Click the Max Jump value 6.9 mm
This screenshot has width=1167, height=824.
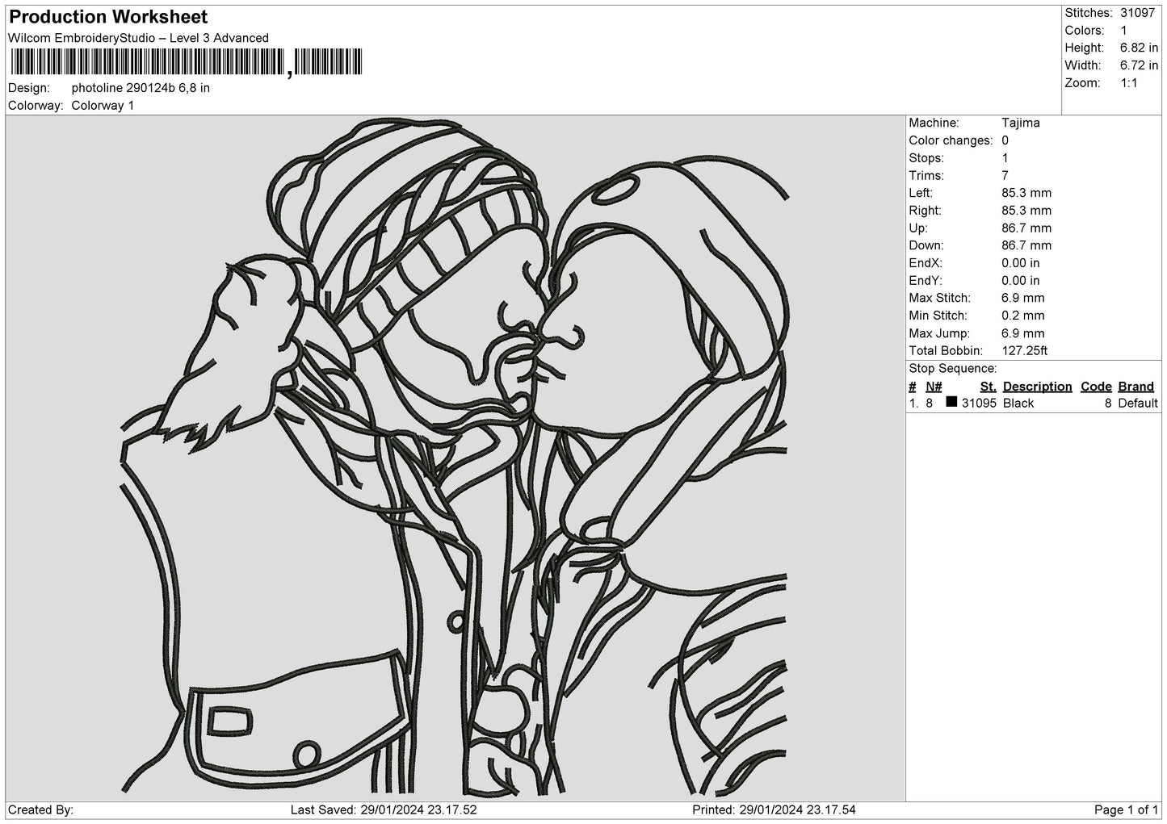[1023, 333]
